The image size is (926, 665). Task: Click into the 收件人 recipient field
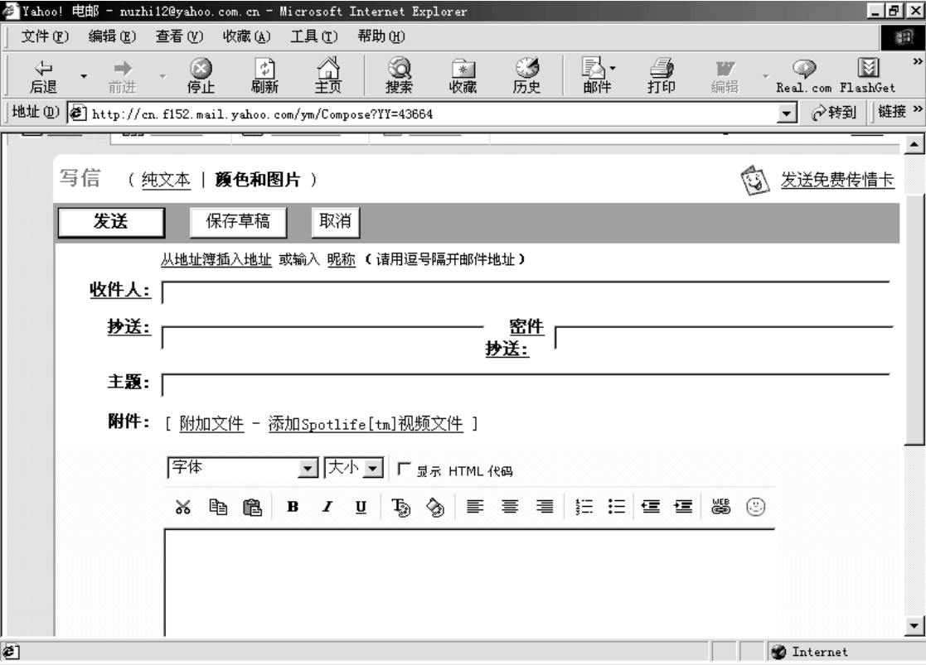526,292
